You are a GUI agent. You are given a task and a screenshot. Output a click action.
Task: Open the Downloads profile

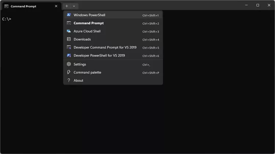point(113,39)
